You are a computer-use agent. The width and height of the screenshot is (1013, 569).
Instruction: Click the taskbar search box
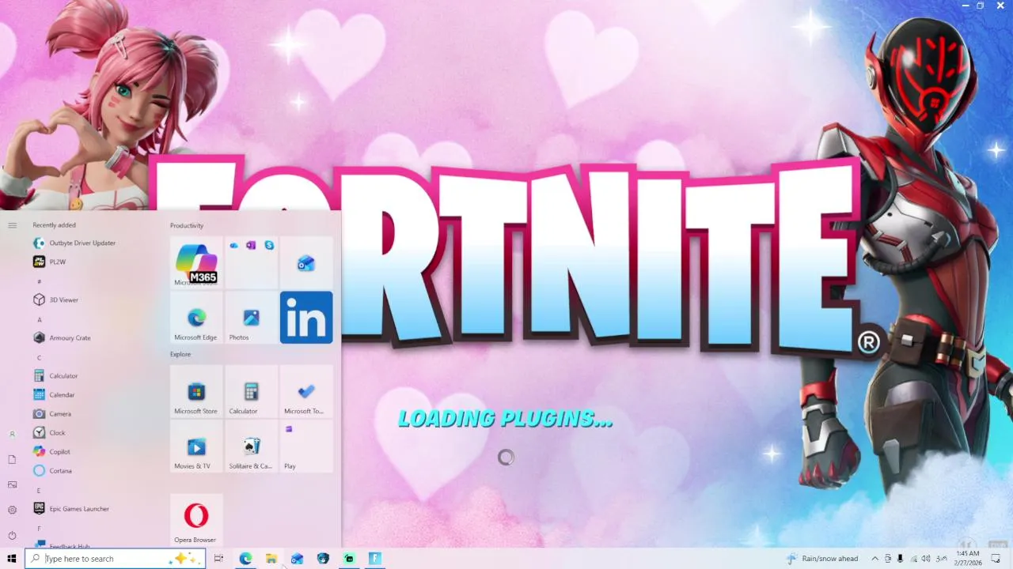click(116, 559)
